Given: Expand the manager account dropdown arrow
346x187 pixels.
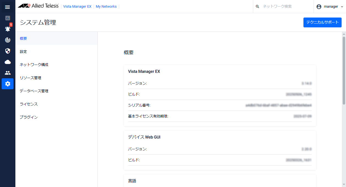Looking at the screenshot, I should 342,7.
